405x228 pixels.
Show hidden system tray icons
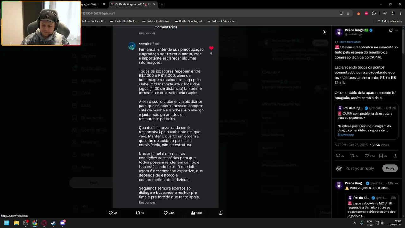click(x=355, y=223)
